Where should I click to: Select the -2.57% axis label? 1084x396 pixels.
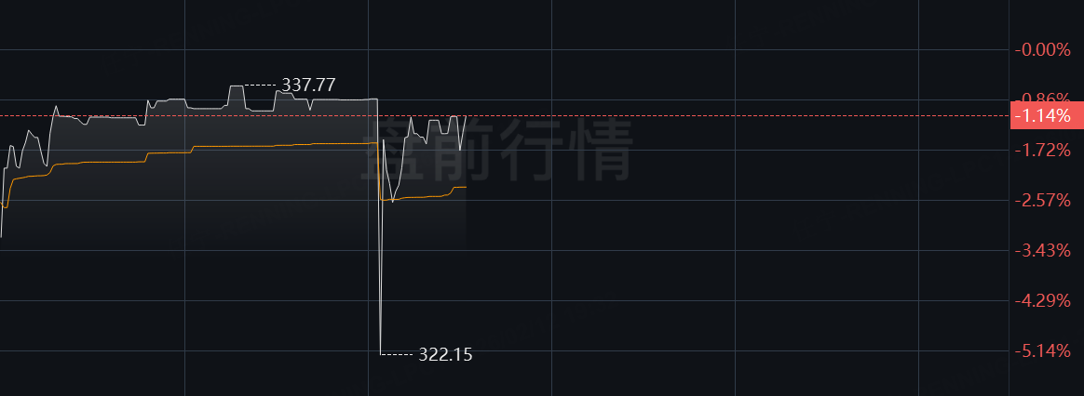pyautogui.click(x=1042, y=200)
